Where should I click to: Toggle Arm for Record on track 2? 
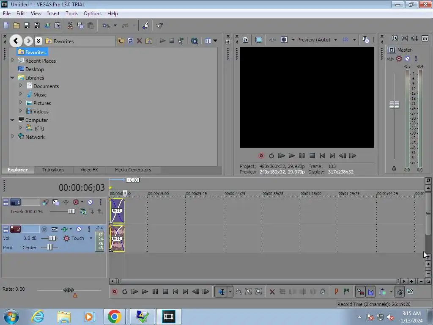(x=44, y=229)
